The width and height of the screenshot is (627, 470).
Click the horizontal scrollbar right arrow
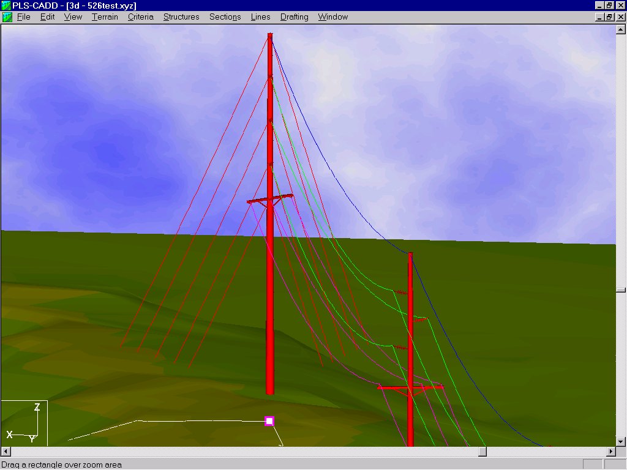tap(611, 451)
